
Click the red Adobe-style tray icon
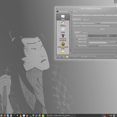108,116
